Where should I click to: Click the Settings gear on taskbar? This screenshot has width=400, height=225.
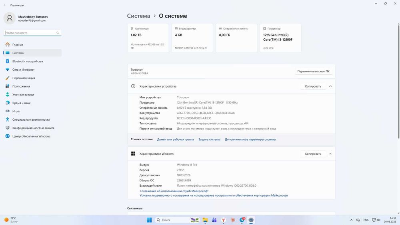(x=251, y=220)
